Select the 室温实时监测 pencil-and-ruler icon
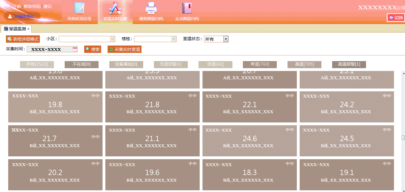 [115, 8]
